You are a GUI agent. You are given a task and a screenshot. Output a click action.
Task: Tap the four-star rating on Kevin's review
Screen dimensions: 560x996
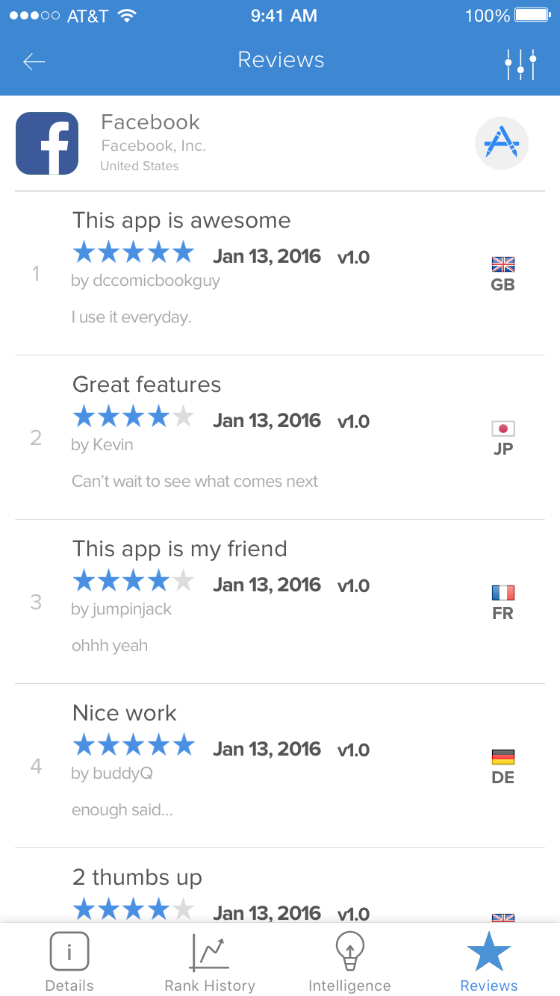133,417
